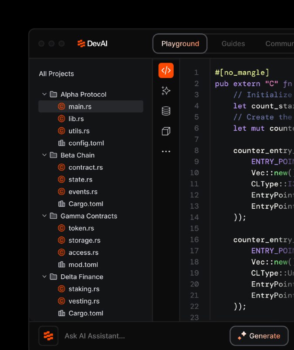Collapse the Gamma Contracts folder chevron
This screenshot has height=350, width=294.
pyautogui.click(x=44, y=216)
